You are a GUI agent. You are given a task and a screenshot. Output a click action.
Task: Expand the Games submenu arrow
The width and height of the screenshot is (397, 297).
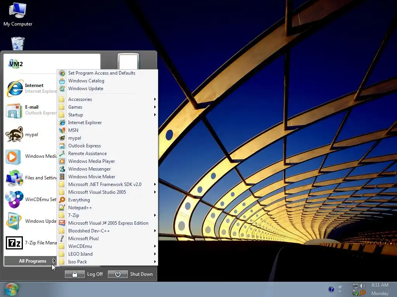(x=155, y=107)
